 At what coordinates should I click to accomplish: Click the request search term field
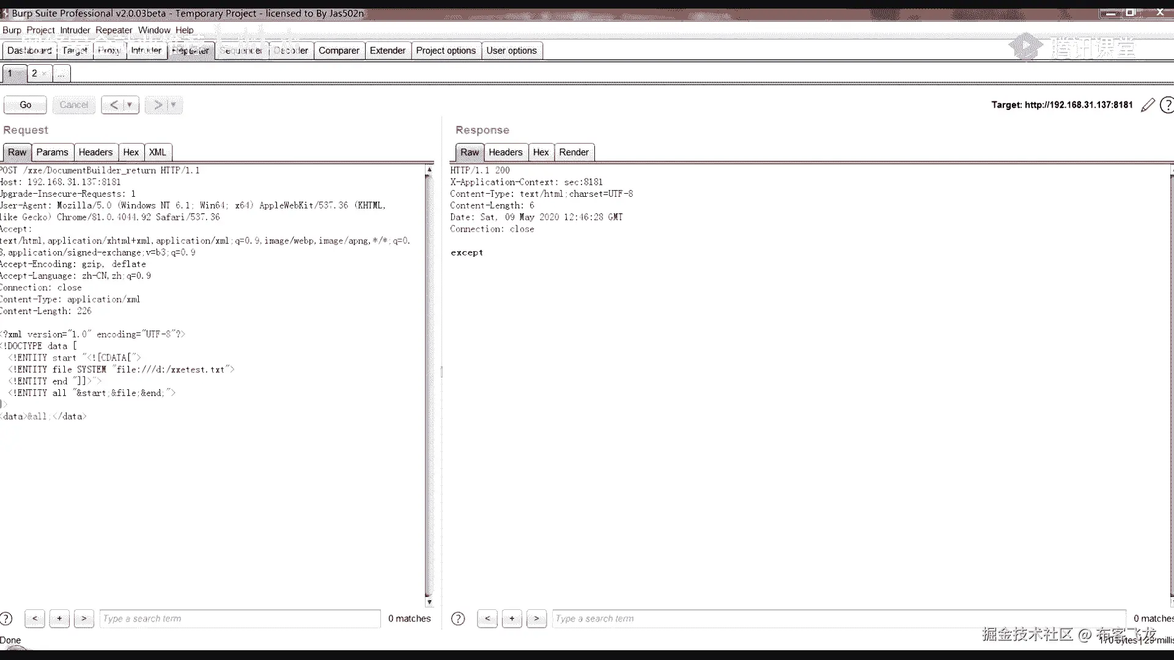pos(240,618)
